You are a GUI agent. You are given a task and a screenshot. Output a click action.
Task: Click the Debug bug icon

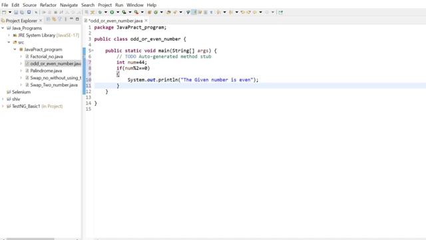tap(100, 12)
